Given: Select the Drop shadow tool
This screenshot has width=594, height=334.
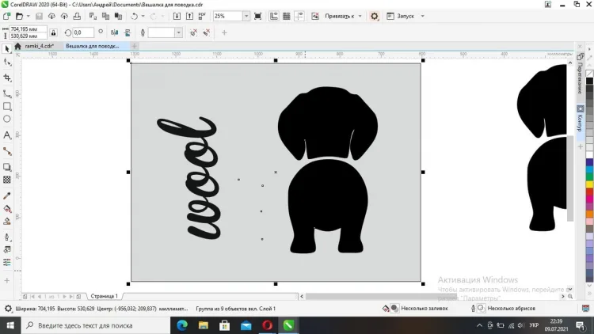Looking at the screenshot, I should pos(7,167).
